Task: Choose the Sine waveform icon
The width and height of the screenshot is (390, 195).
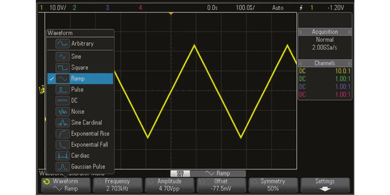Action: [62, 56]
